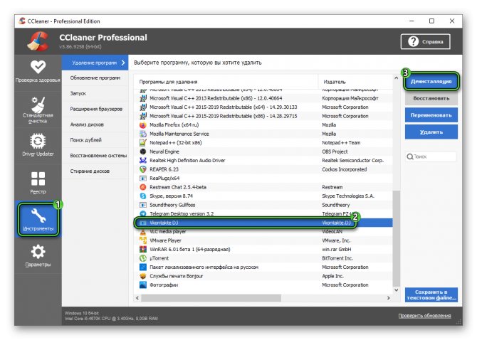
Task: Open the Custom Clean section (Стандартная очистка)
Action: 38,110
